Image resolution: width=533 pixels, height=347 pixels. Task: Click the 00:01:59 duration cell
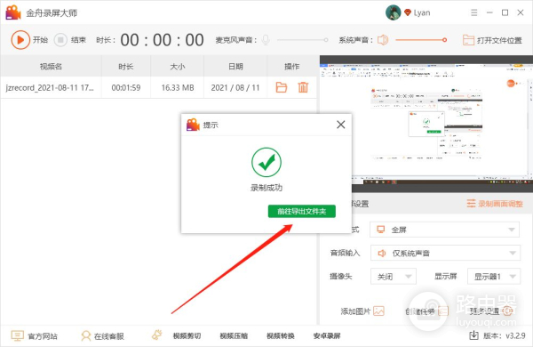[126, 88]
